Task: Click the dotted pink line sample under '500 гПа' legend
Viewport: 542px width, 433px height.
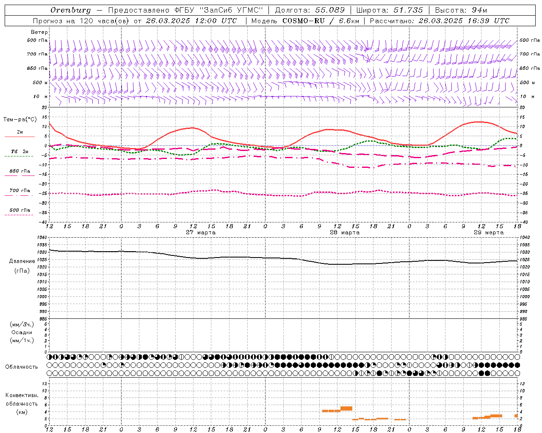Action: click(x=19, y=215)
